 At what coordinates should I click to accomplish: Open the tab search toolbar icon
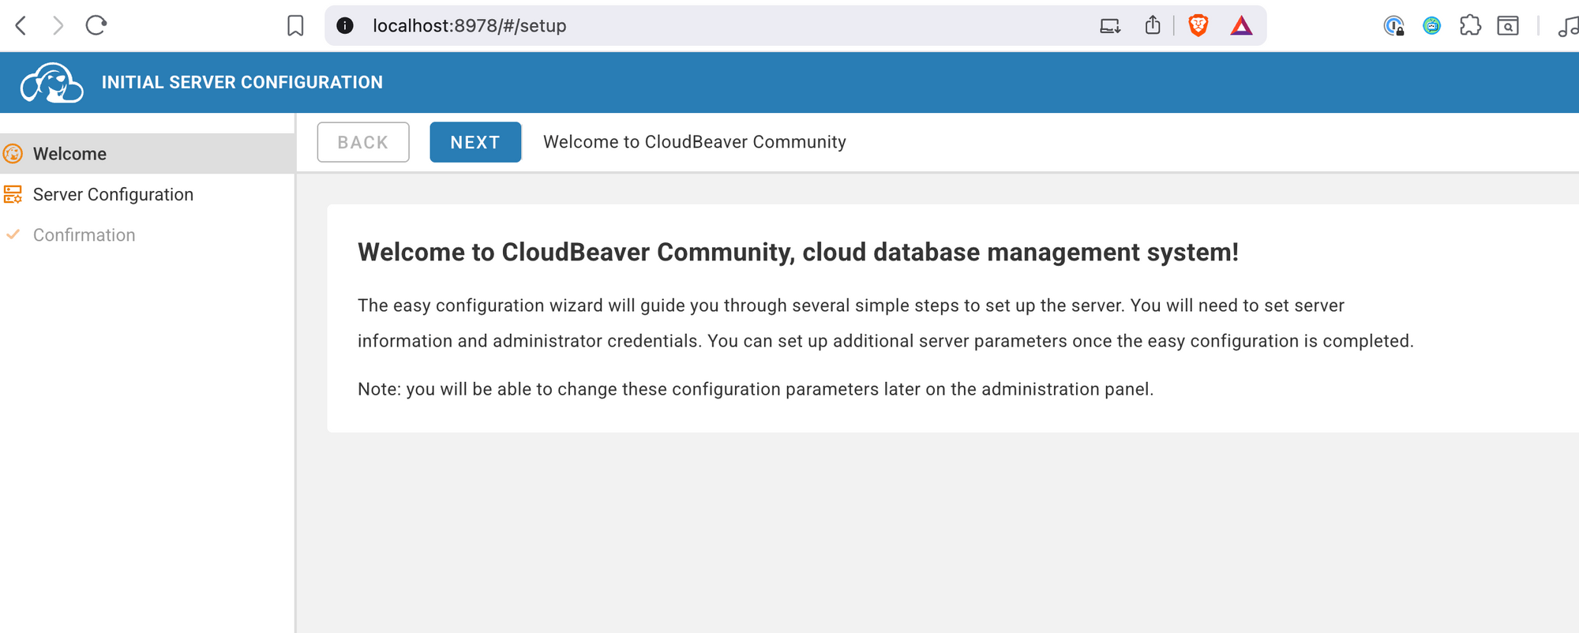(x=1508, y=26)
